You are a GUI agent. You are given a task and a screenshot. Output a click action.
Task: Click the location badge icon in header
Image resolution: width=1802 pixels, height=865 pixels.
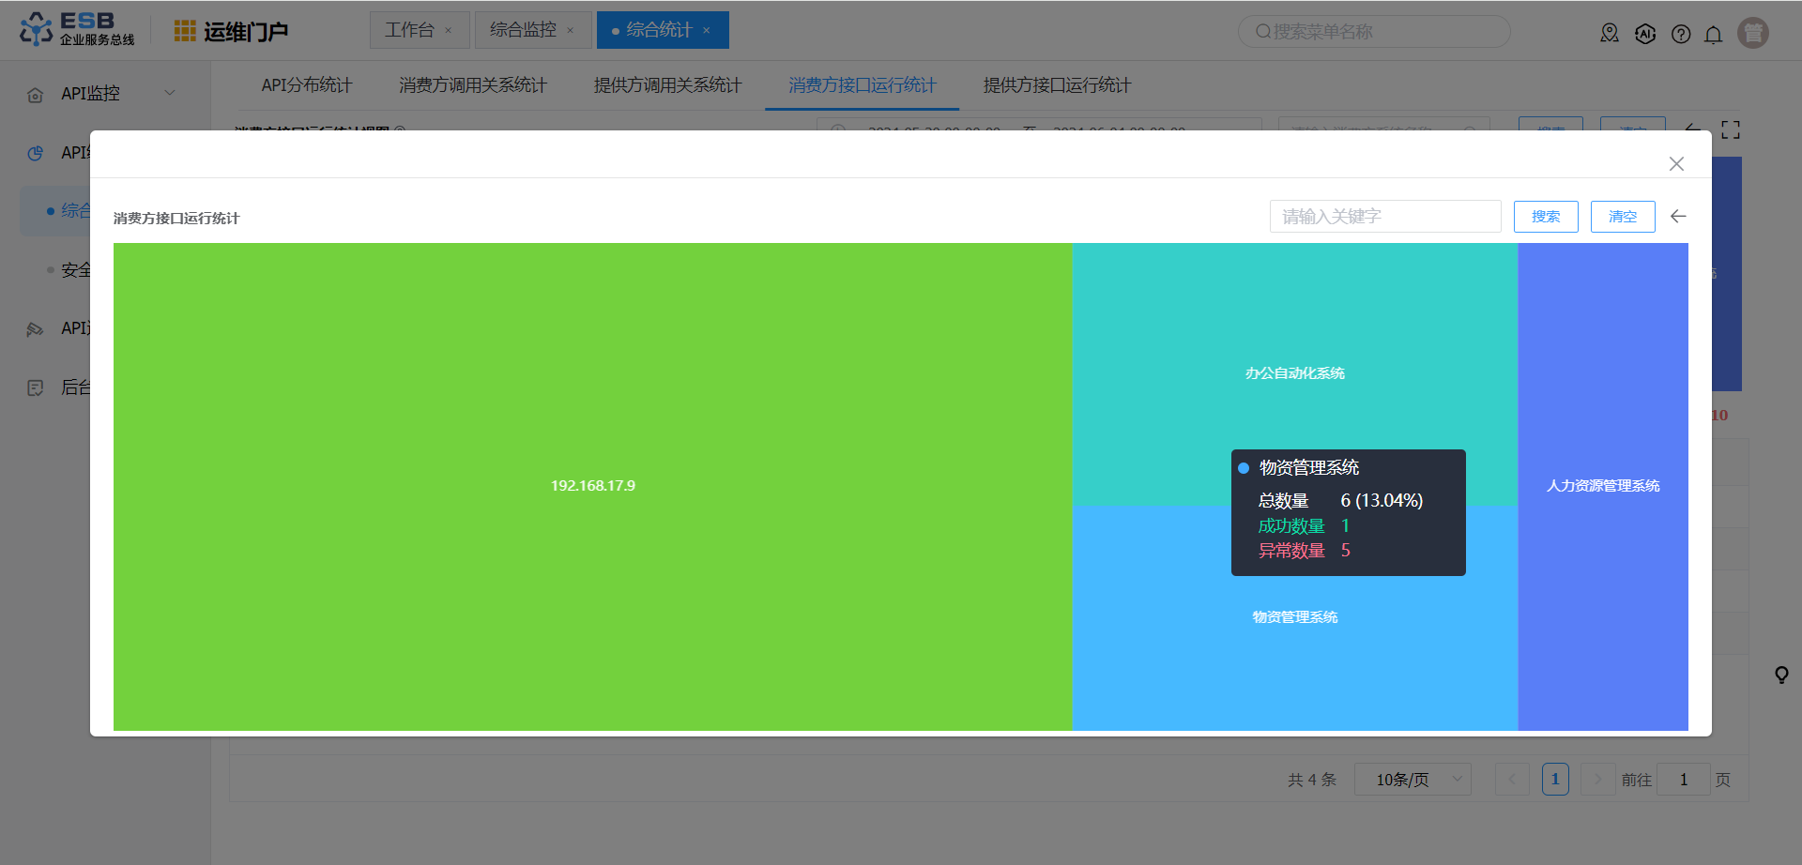coord(1610,34)
